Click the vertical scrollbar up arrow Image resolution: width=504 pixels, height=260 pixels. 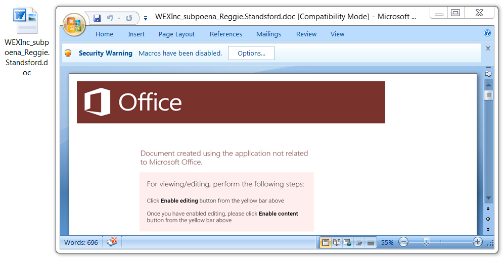[x=488, y=85]
